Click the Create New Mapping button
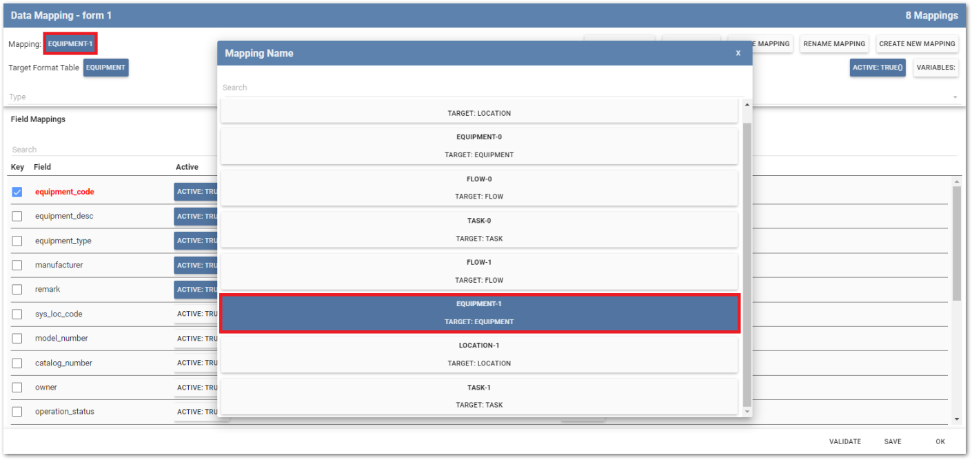Image resolution: width=972 pixels, height=460 pixels. (917, 44)
